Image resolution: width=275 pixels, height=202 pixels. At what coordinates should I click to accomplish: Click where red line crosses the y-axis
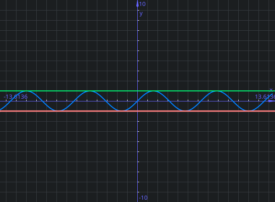(x=138, y=111)
